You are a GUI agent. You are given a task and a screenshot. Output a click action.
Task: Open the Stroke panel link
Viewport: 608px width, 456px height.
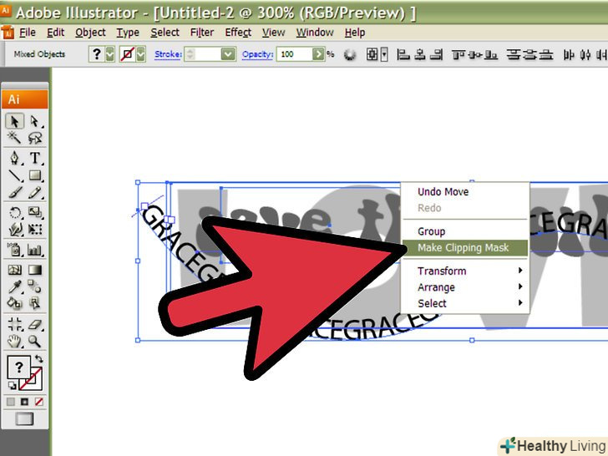(169, 54)
